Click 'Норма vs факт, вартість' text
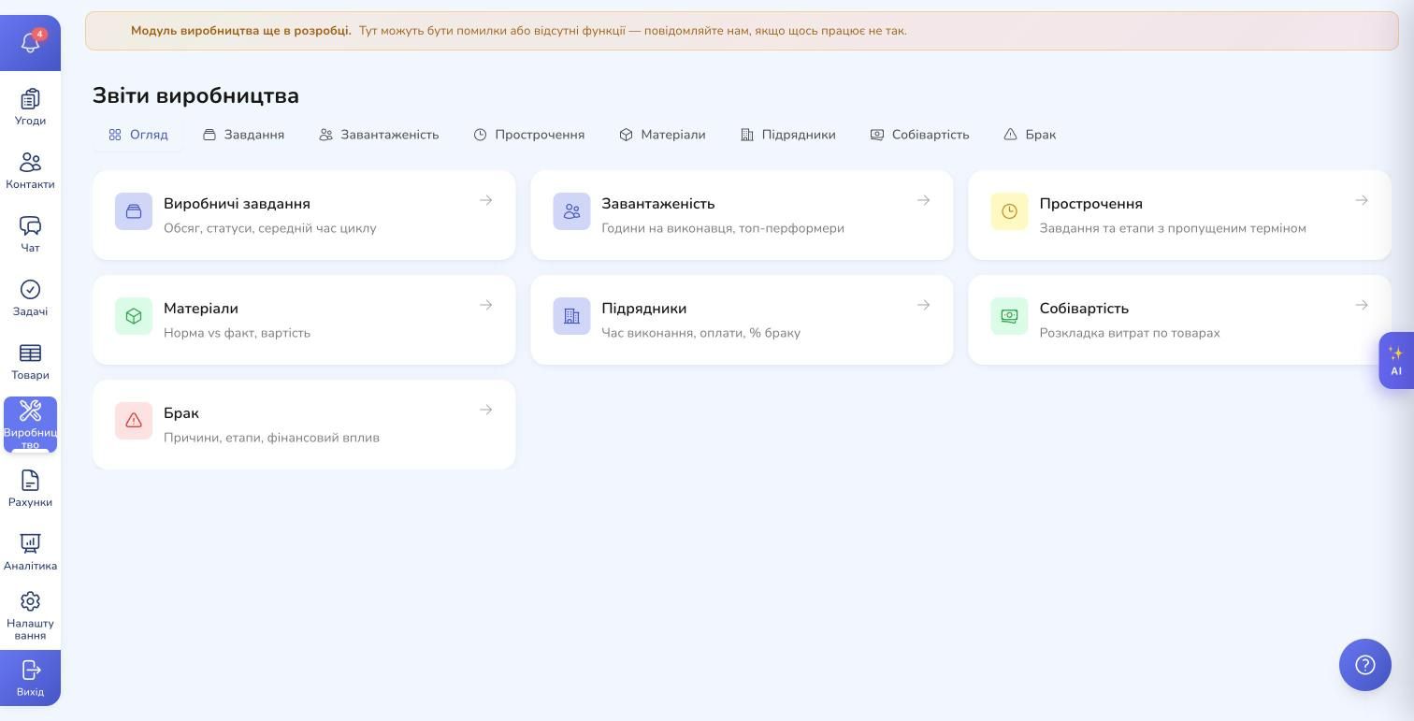Viewport: 1414px width, 721px height. click(237, 333)
